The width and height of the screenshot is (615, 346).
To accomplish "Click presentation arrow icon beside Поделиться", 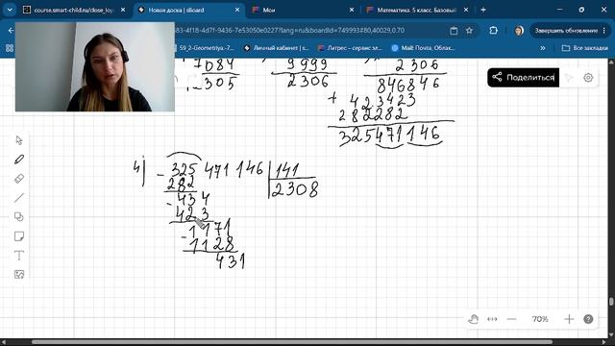I will click(x=569, y=78).
